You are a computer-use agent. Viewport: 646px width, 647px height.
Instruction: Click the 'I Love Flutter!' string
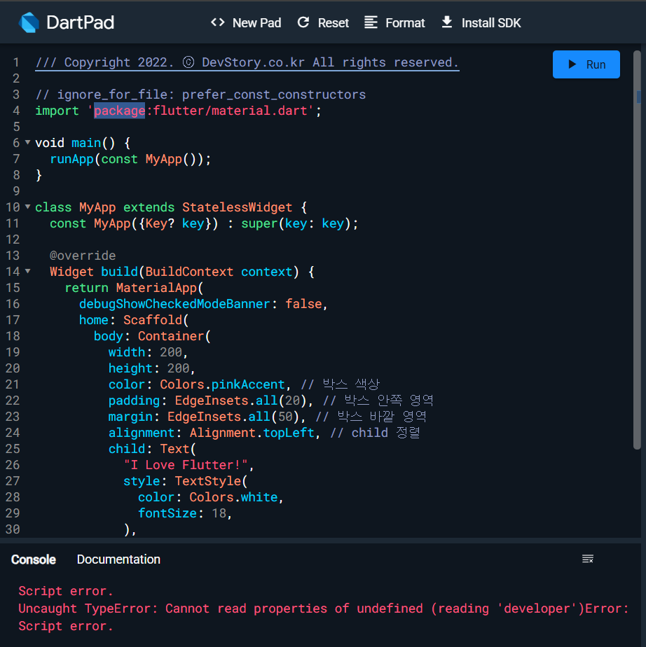tap(186, 465)
